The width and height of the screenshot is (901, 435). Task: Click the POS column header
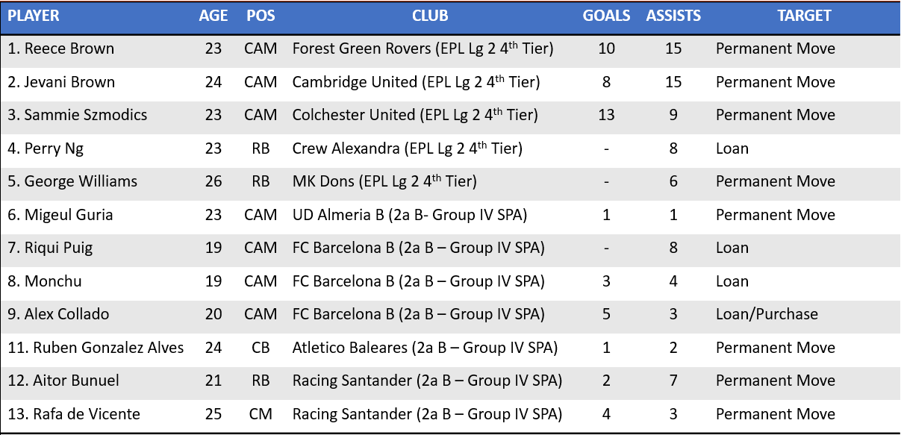point(261,16)
